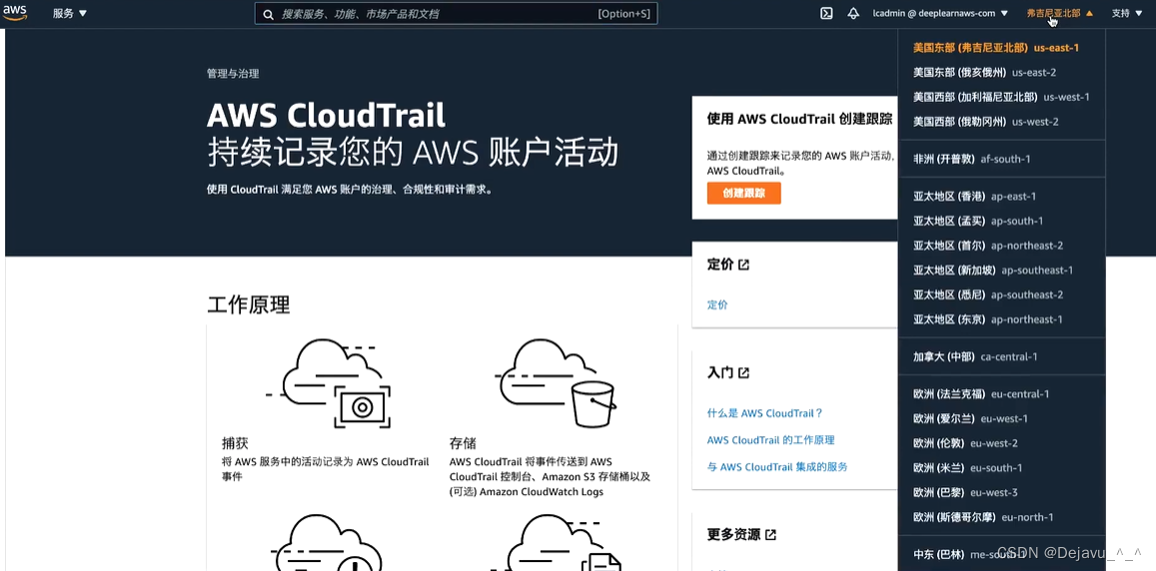Viewport: 1156px width, 571px height.
Task: Open the 更多资源 external link icon
Action: click(x=770, y=535)
